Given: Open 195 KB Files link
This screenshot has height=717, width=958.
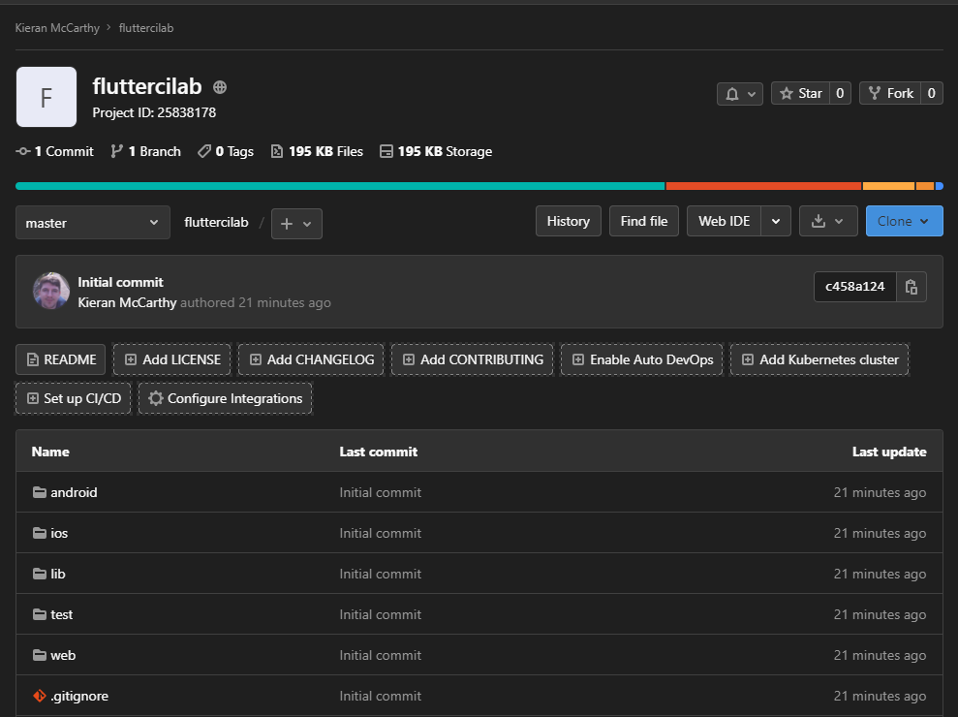Looking at the screenshot, I should point(317,151).
